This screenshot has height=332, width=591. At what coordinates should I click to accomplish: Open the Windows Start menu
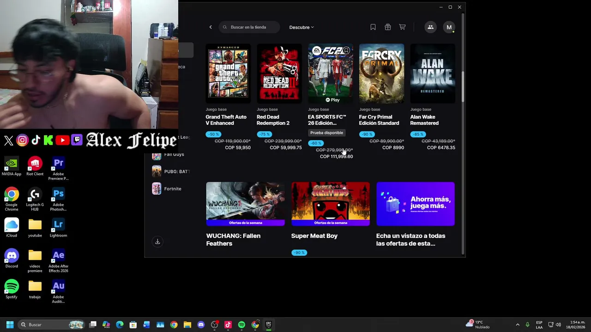pyautogui.click(x=10, y=325)
